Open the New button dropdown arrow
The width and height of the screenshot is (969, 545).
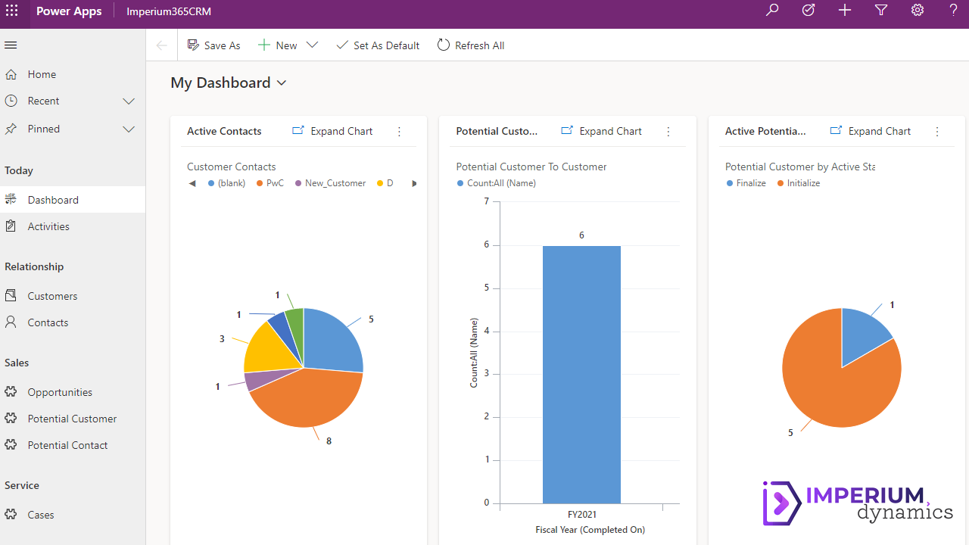pos(312,45)
